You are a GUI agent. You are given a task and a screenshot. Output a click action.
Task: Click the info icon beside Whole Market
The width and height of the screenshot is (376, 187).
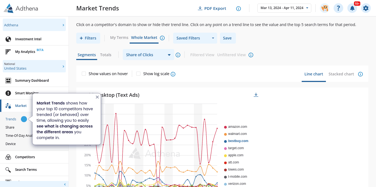point(162,38)
